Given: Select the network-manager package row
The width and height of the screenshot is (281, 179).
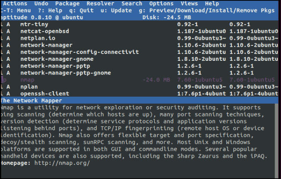Looking at the screenshot, I should point(46,45).
